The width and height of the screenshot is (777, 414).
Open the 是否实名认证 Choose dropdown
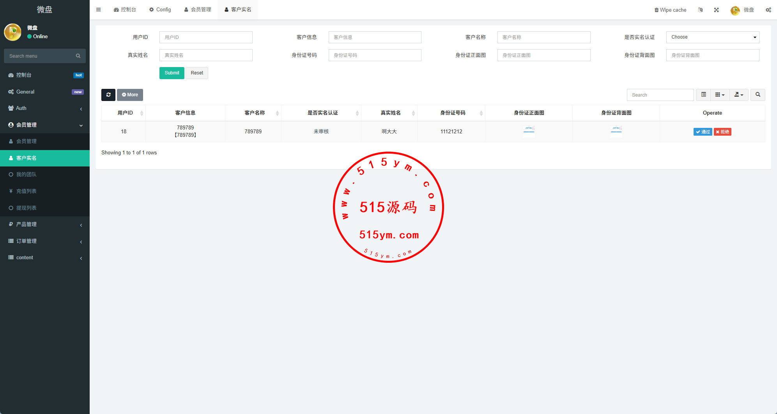(712, 37)
